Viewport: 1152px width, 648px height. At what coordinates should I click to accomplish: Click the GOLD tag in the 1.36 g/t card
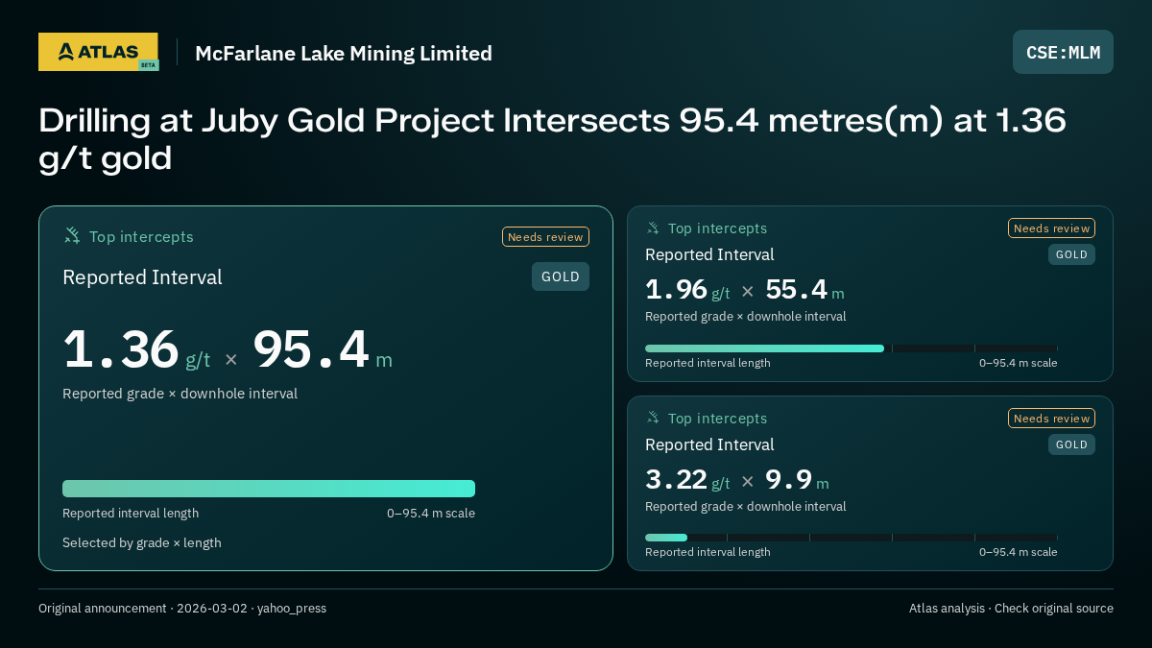561,276
